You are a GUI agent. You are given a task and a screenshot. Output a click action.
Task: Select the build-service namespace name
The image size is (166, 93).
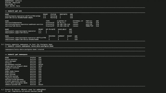(11, 59)
